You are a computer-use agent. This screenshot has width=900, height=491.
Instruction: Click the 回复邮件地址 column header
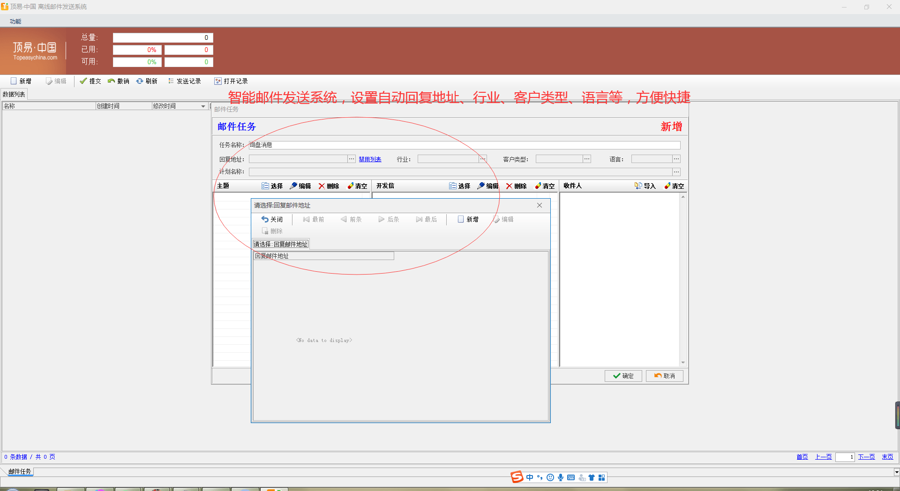(324, 256)
